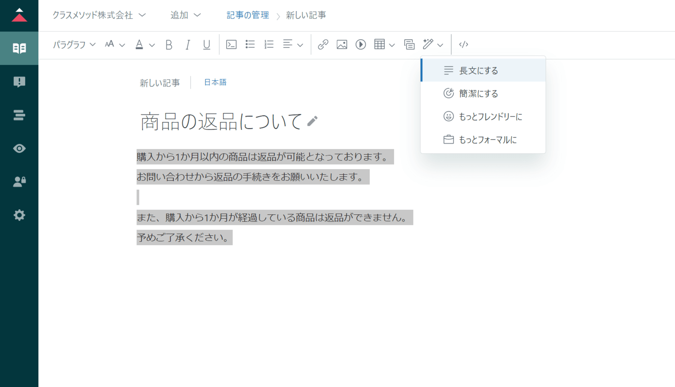Open the クラスメソッド株式会社 dropdown
The height and width of the screenshot is (387, 675).
[x=99, y=15]
